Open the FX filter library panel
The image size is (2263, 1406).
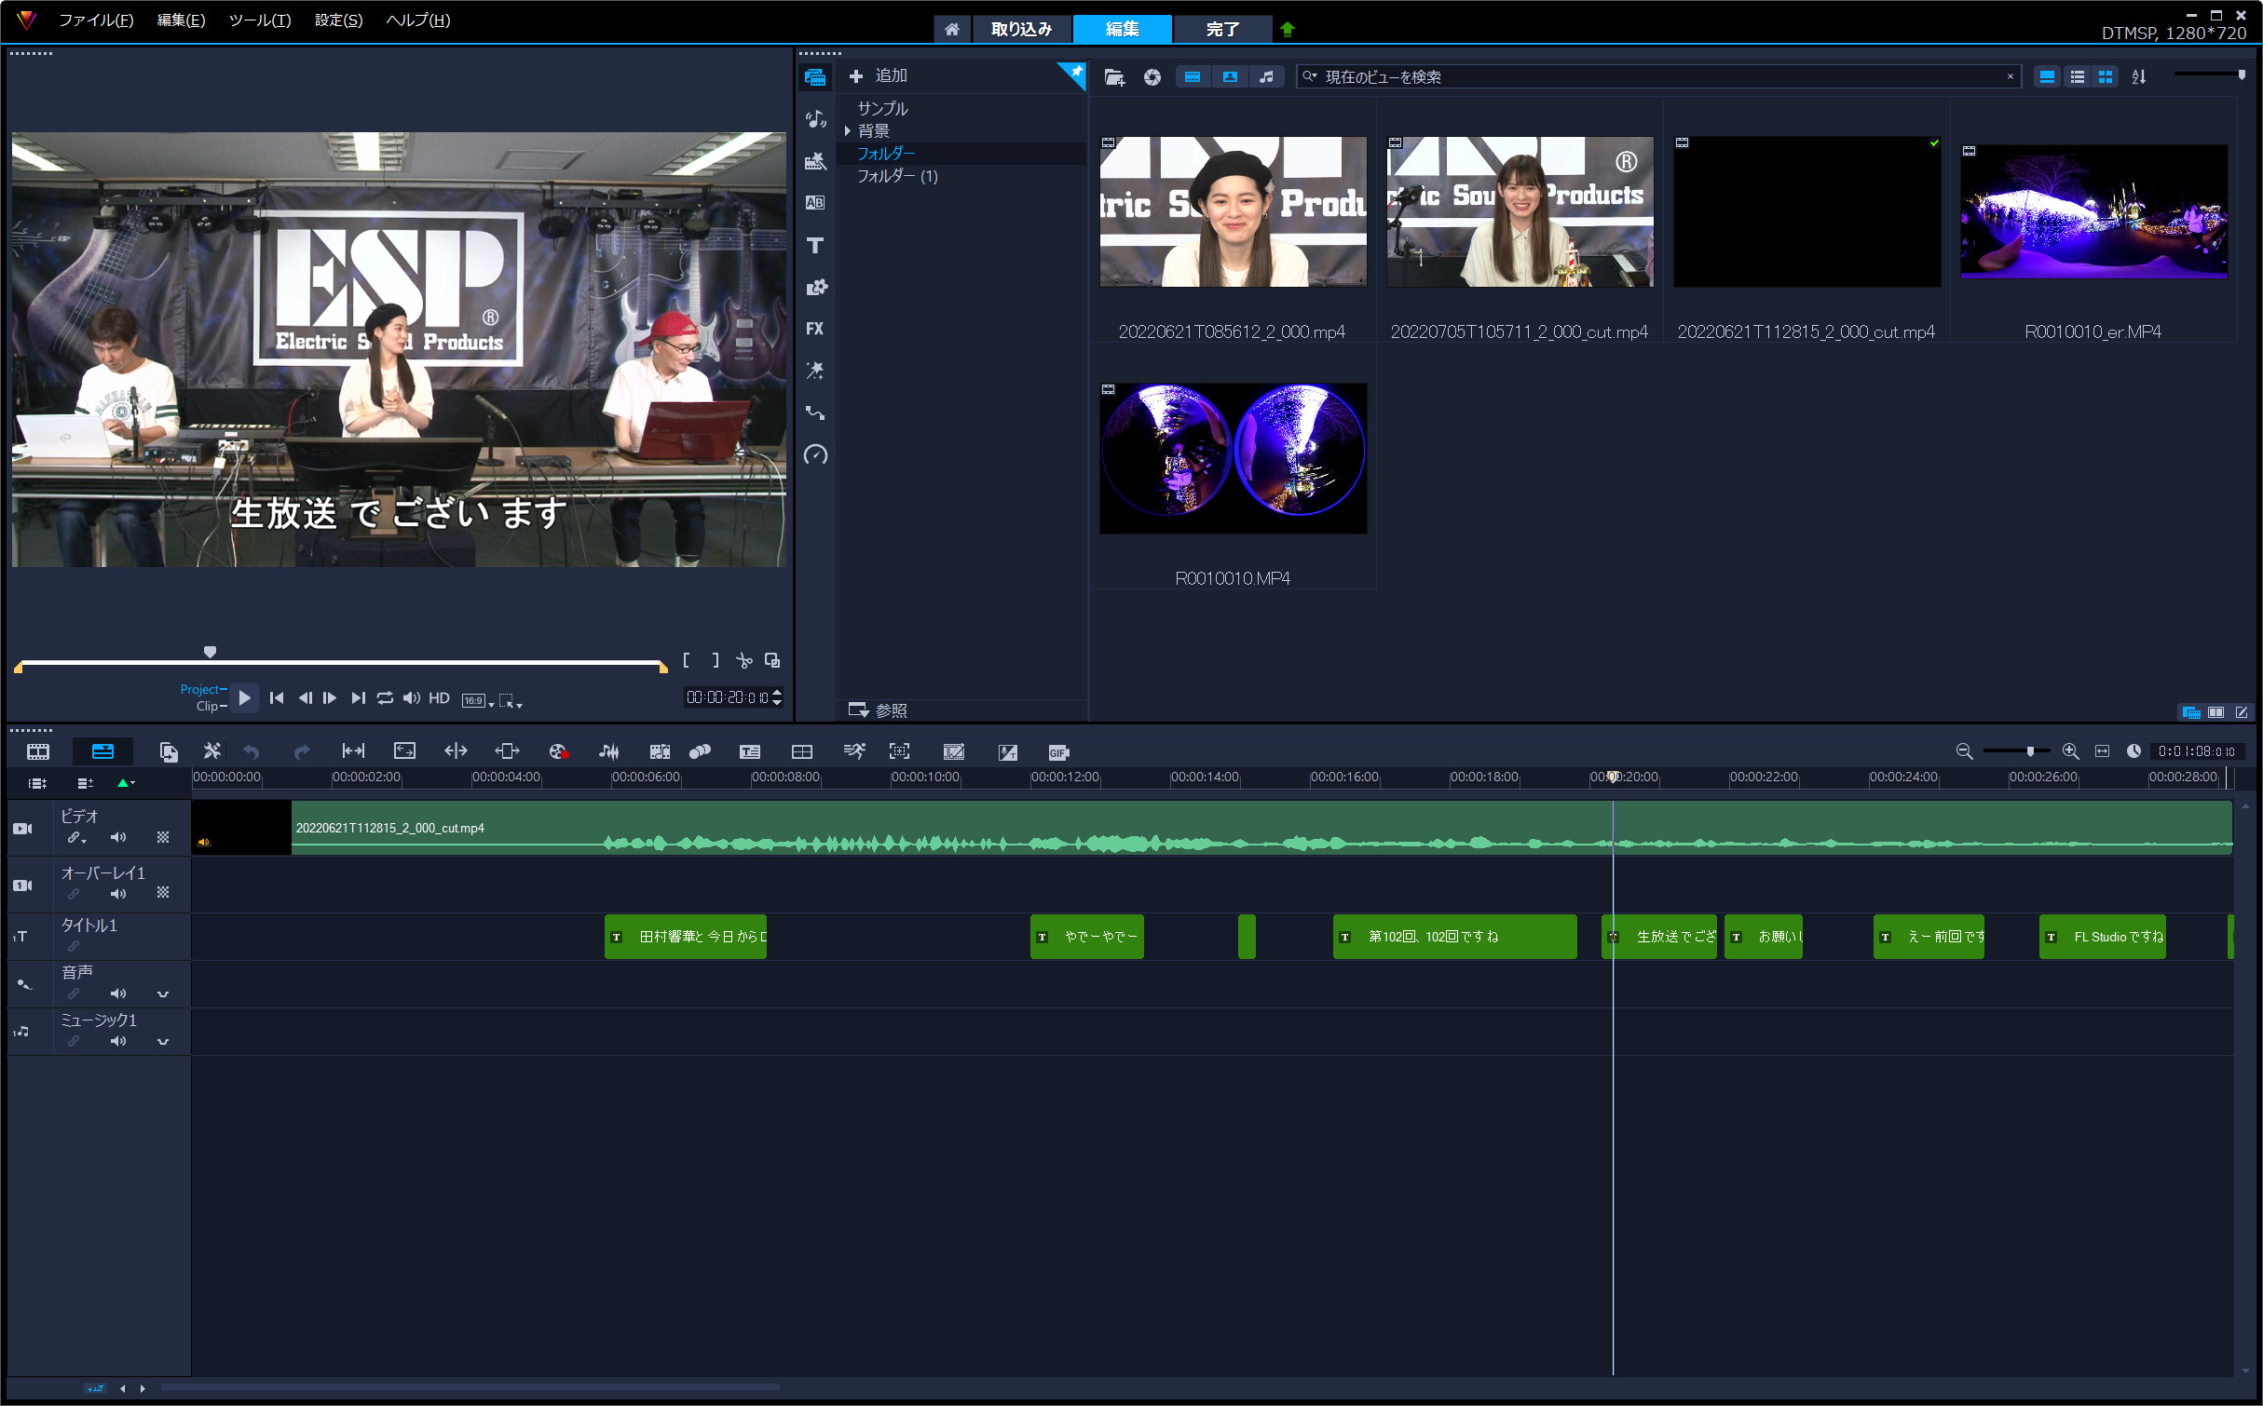pyautogui.click(x=815, y=329)
